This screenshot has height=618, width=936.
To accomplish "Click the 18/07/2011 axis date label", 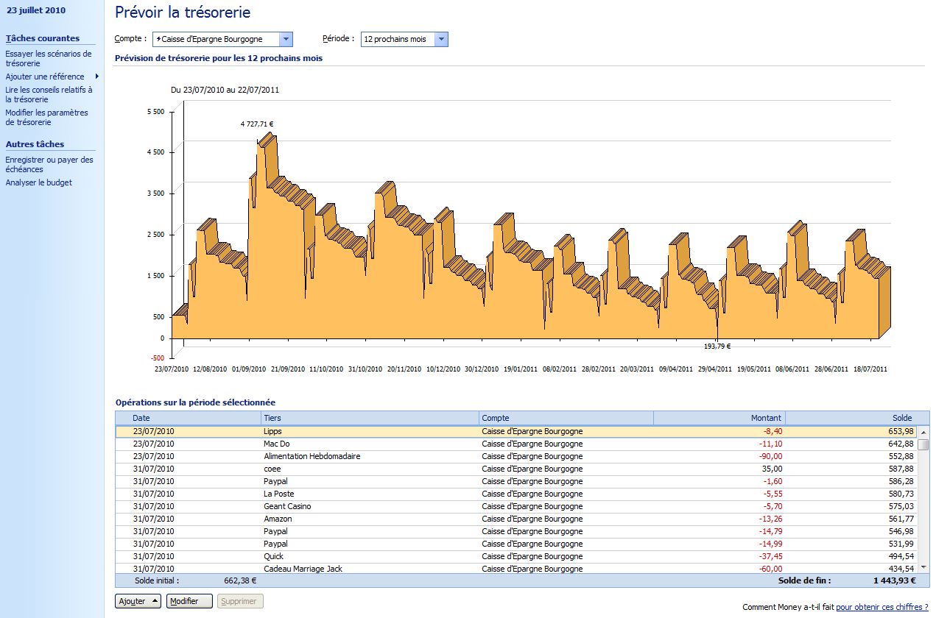I will coord(870,369).
